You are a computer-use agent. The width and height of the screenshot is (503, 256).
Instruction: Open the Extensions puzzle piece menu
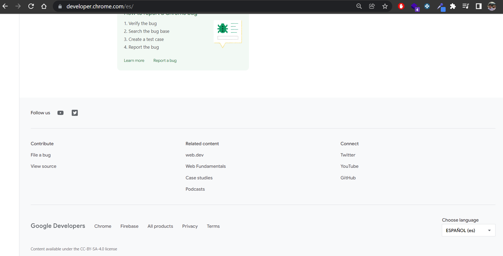click(453, 6)
